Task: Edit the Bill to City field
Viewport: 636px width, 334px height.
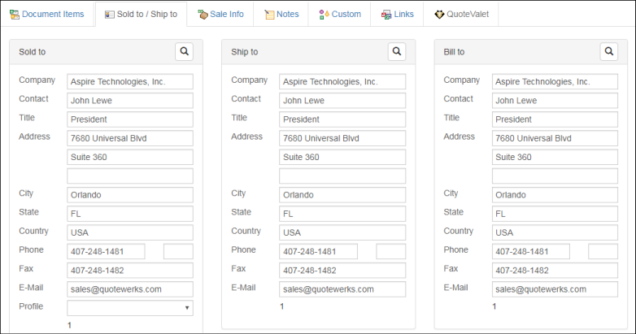Action: pyautogui.click(x=555, y=194)
